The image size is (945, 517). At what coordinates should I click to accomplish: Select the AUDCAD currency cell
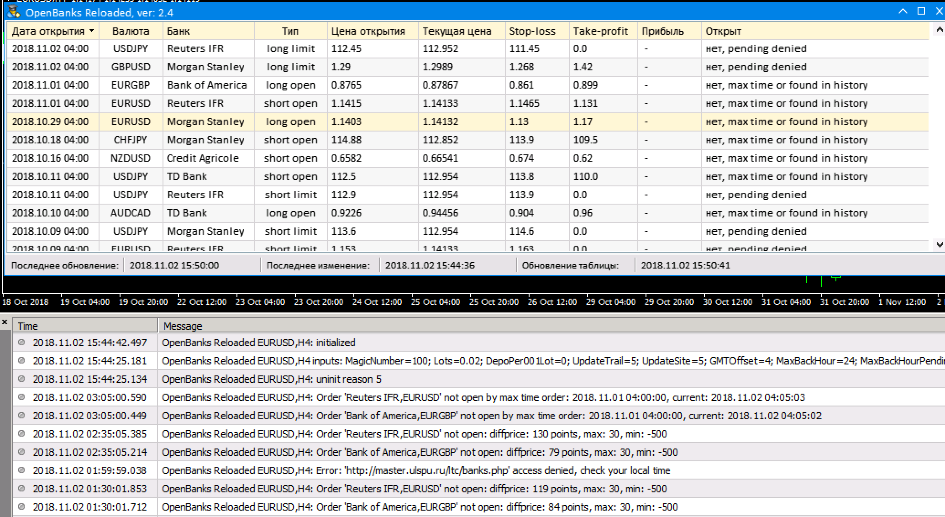click(x=131, y=213)
